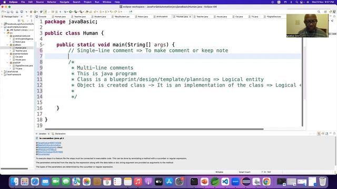The height and width of the screenshot is (189, 337).
Task: Open Robot.java in Package Explorer
Action: pos(20,42)
